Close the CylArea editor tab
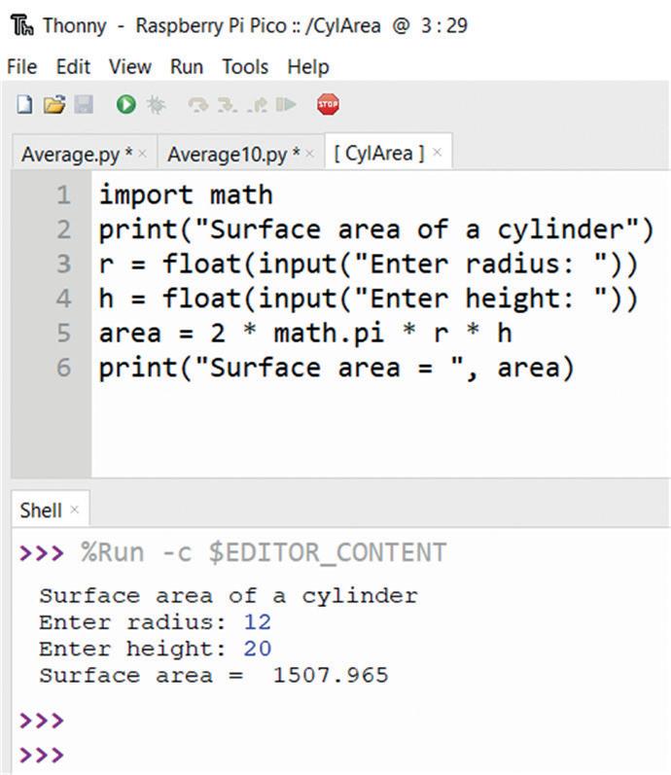 [437, 153]
